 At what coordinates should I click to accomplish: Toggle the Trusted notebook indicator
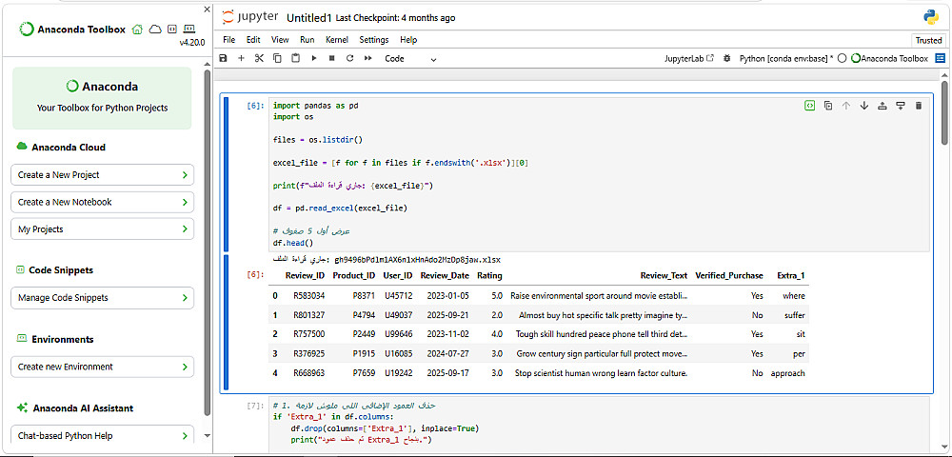click(x=928, y=40)
